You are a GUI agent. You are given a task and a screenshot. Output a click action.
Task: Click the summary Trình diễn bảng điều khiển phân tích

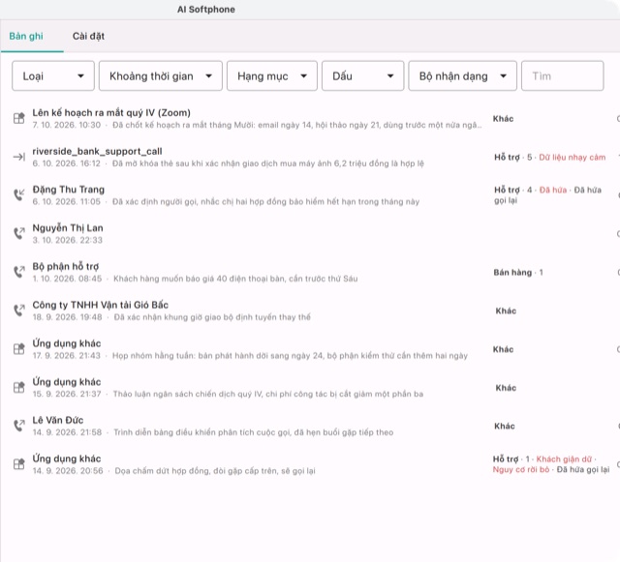tap(254, 432)
